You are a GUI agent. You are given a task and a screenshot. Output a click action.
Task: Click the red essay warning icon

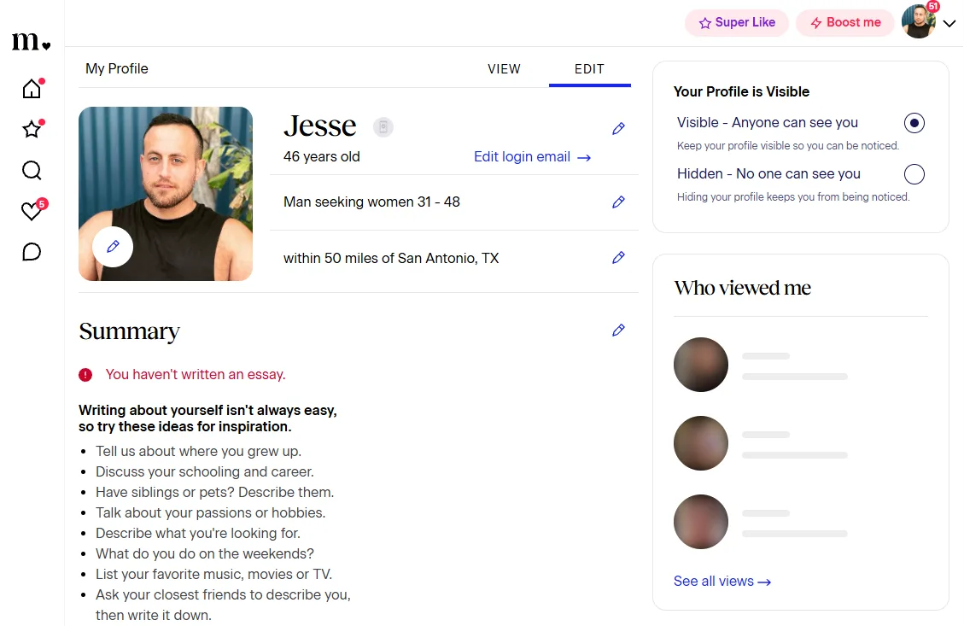(x=85, y=375)
